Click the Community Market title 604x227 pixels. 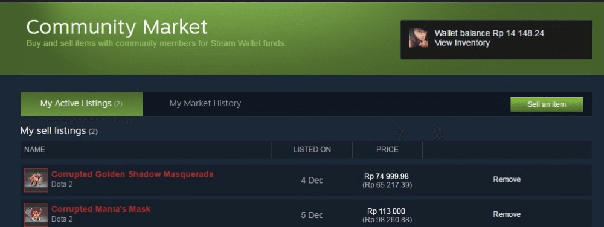[x=117, y=27]
